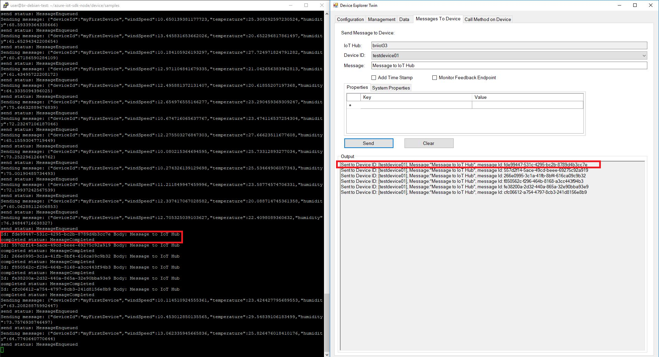
Task: Click the new row asterisk header
Action: click(x=354, y=105)
